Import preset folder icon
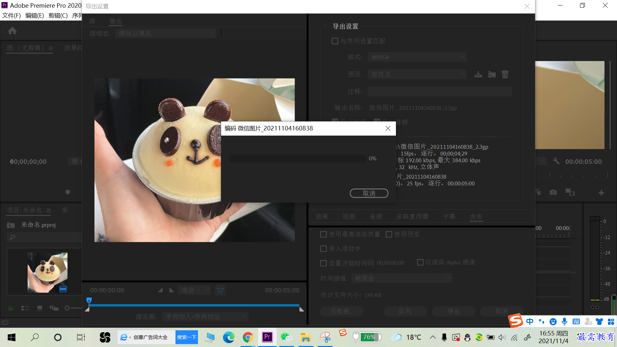This screenshot has width=617, height=347. coord(492,75)
